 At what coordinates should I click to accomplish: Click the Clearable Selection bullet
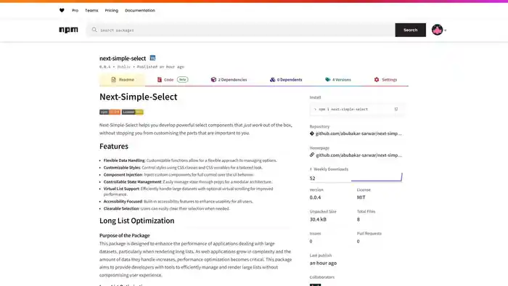(166, 208)
